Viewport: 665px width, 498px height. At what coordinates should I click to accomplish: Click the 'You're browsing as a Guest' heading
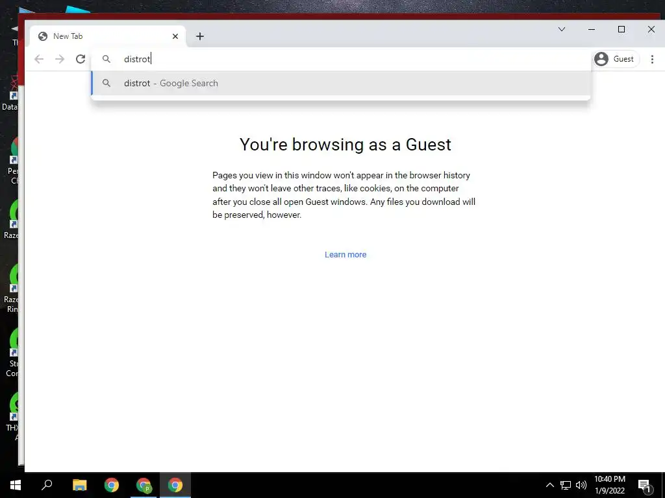click(x=345, y=145)
